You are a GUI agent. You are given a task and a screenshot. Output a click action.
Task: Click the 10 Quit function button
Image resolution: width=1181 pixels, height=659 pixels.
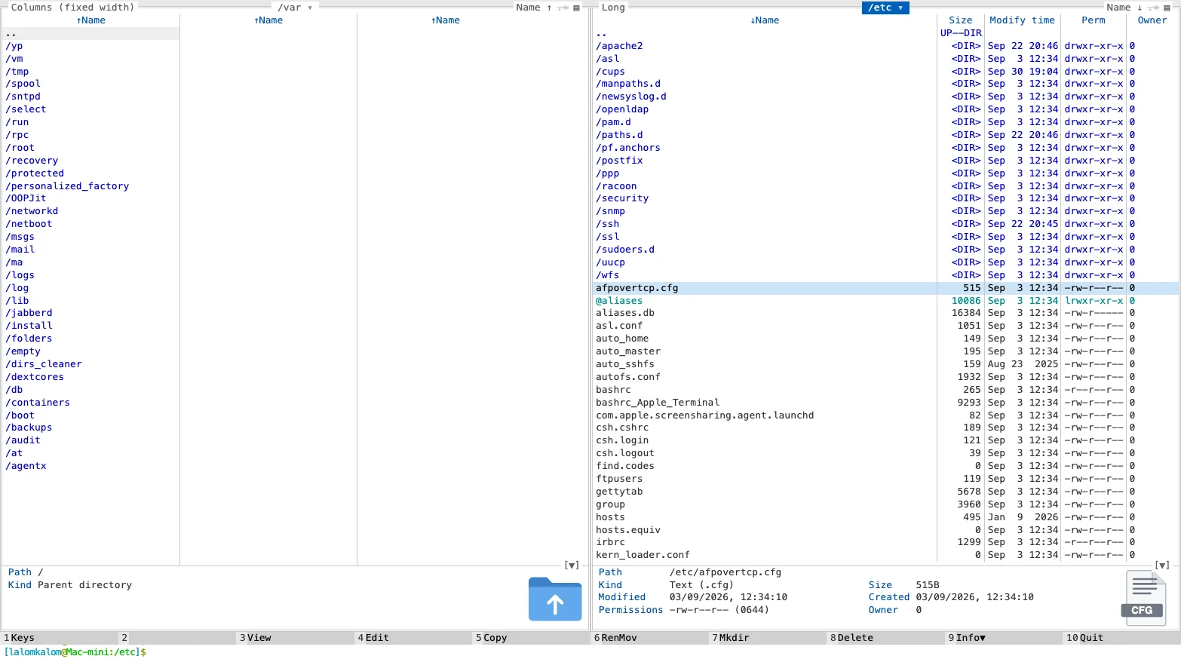pos(1122,638)
